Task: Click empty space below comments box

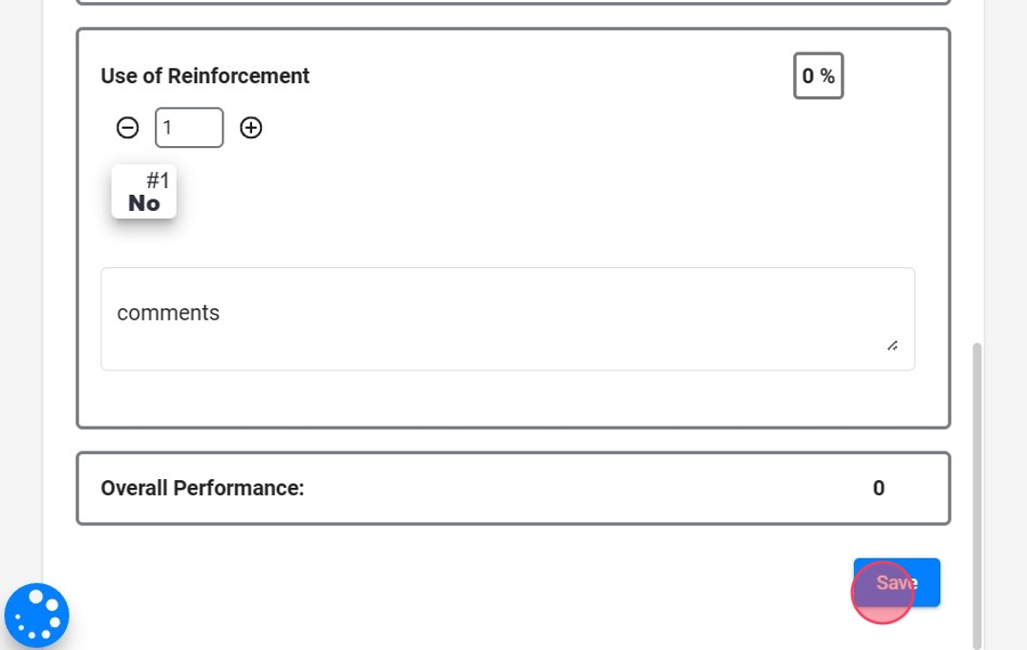Action: click(507, 399)
